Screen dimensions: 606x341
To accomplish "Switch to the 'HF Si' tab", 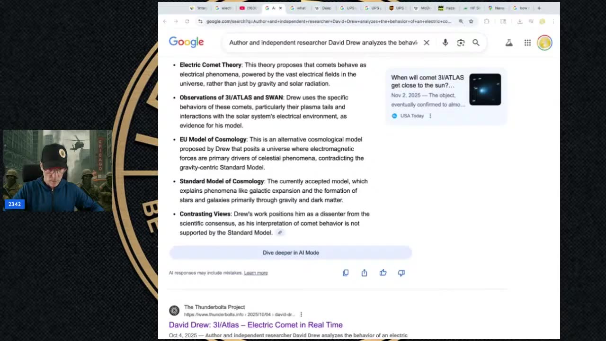I will tap(472, 8).
